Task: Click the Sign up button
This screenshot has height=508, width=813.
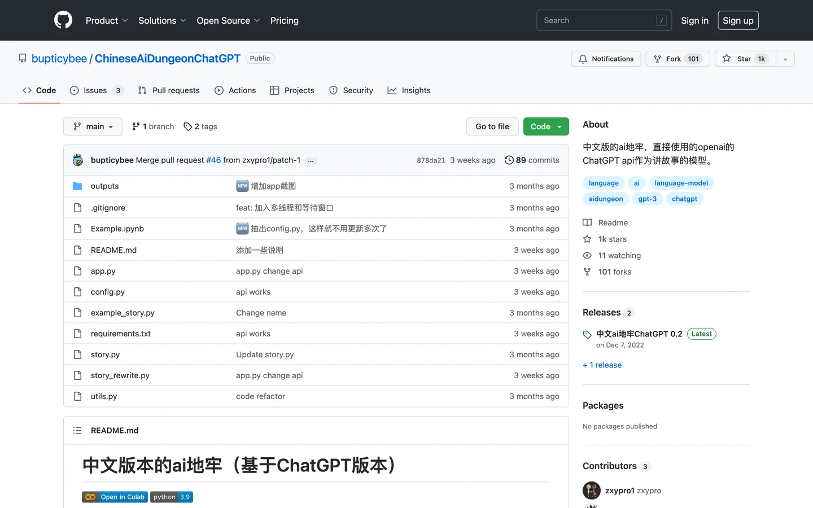Action: (x=738, y=20)
